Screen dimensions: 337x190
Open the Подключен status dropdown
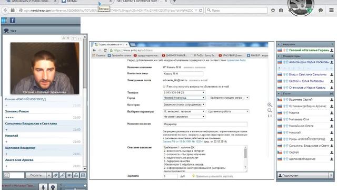pos(331,175)
